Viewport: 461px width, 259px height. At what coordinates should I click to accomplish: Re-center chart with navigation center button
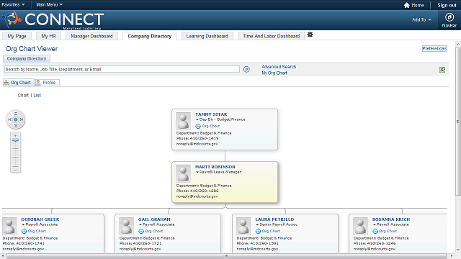click(16, 119)
